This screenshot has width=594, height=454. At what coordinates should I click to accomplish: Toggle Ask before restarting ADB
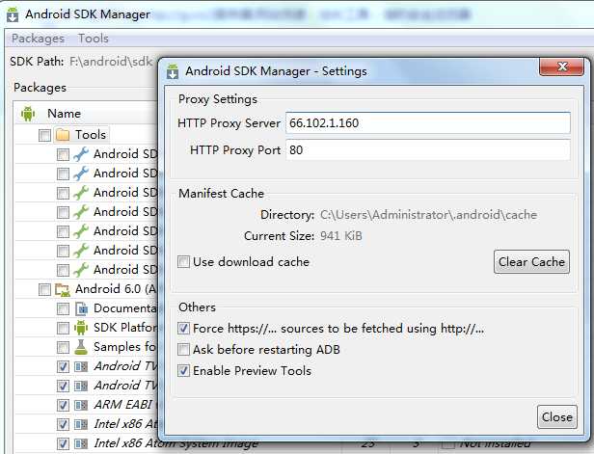coord(184,349)
